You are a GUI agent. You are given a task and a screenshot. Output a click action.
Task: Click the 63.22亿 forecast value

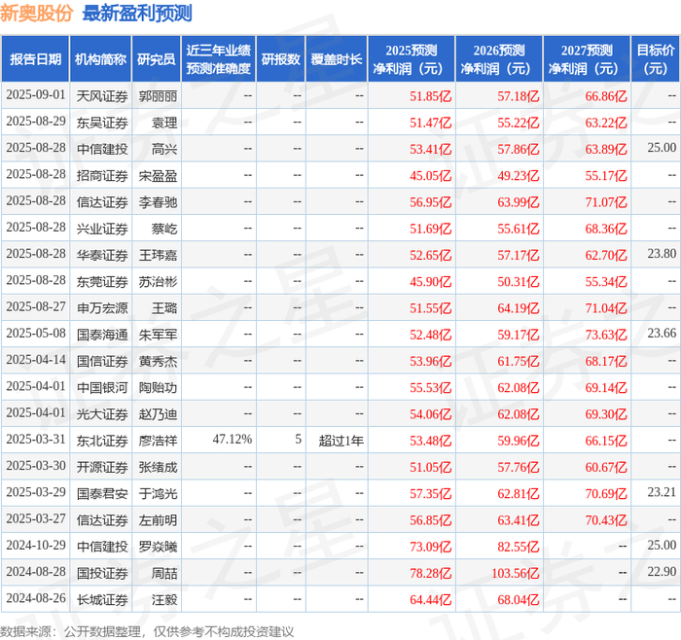606,123
